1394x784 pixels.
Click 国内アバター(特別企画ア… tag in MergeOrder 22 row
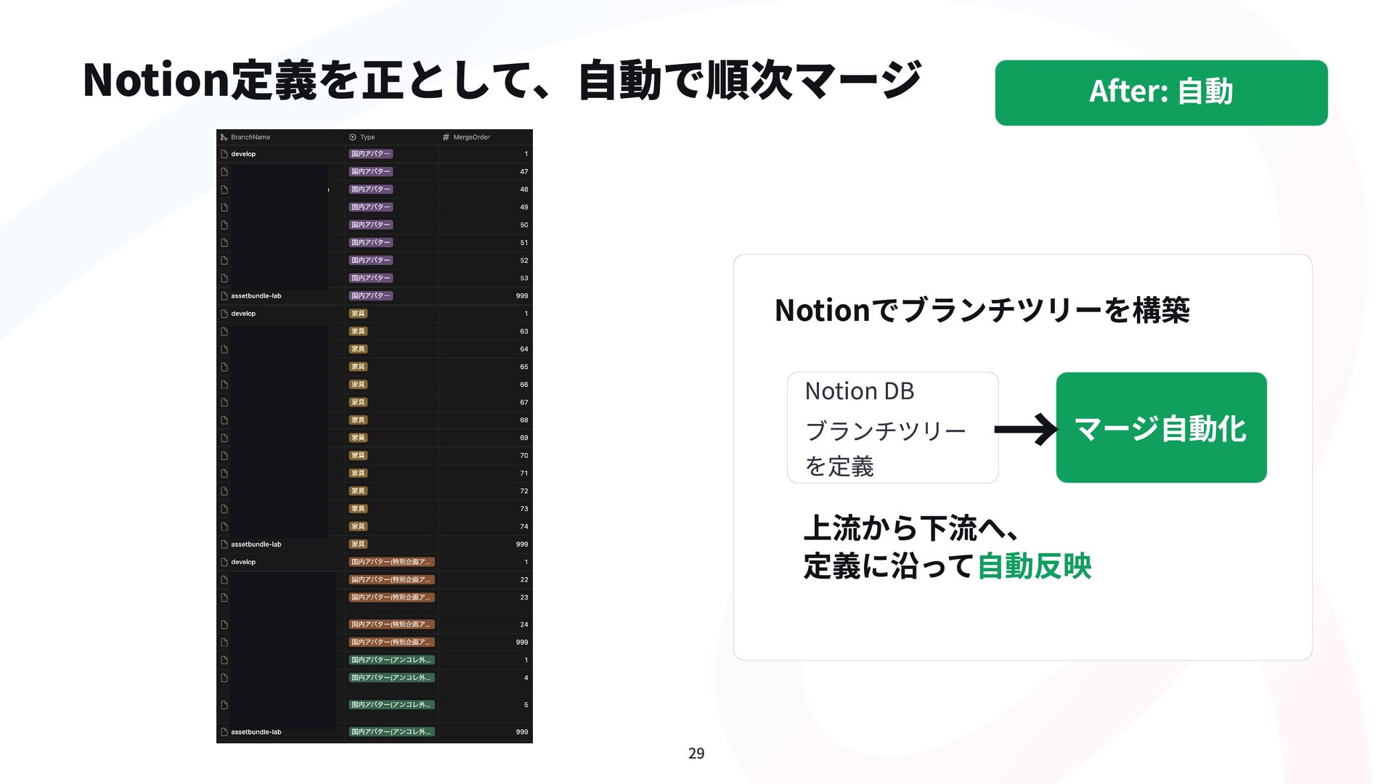click(392, 580)
